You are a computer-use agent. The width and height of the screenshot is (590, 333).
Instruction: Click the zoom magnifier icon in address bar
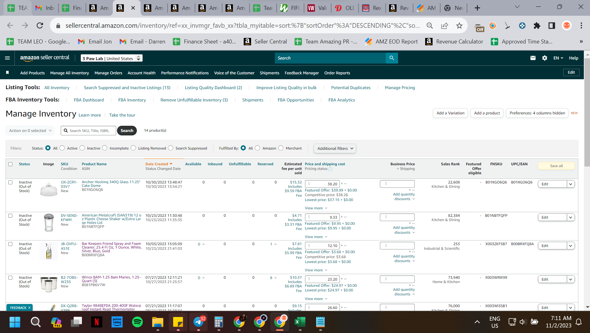point(429,26)
